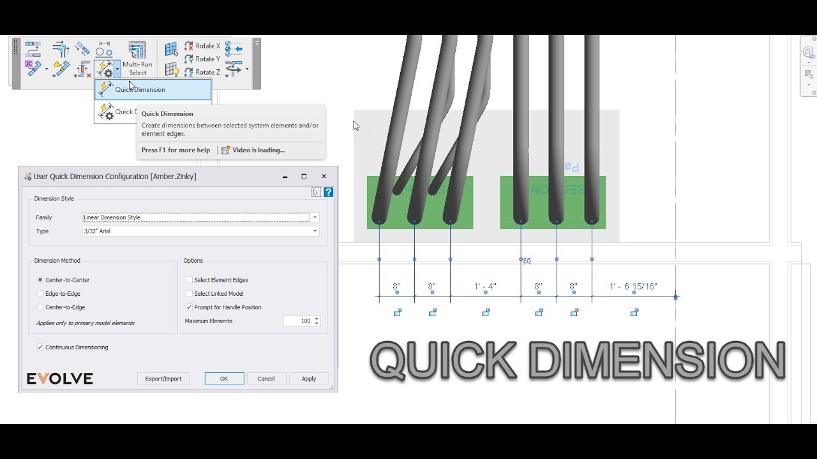This screenshot has width=817, height=459.
Task: Click the Cancel button
Action: 266,379
